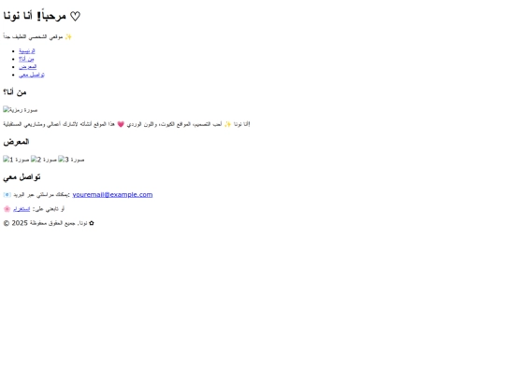Open the انستغرام Instagram link

click(22, 209)
